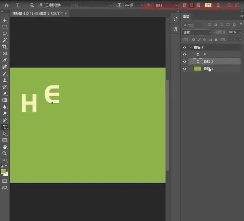Select the Hand tool

tap(4, 147)
